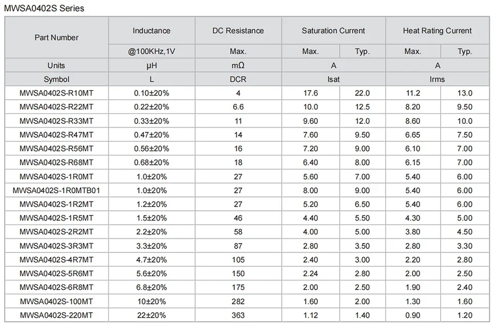Select the Part Number column header

(56, 38)
